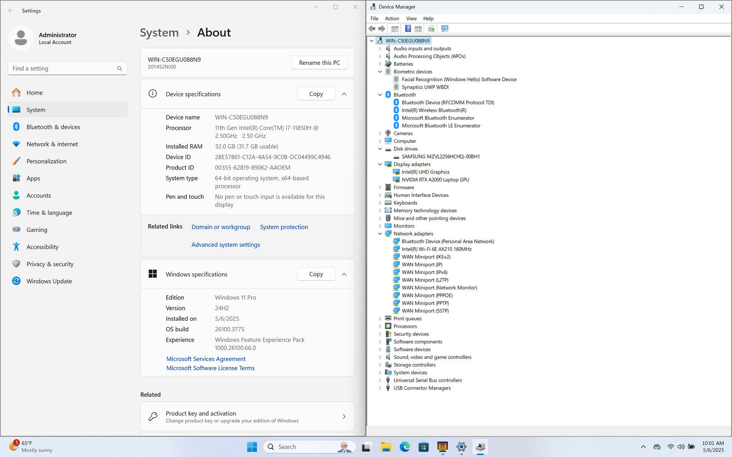Collapse Device specifications section chevron
732x457 pixels.
point(344,94)
